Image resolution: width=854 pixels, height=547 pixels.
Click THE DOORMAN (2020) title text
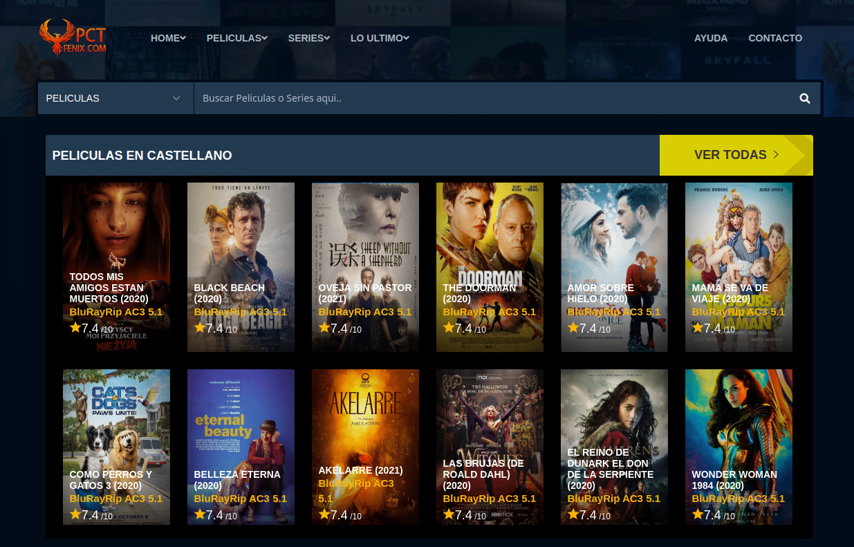pyautogui.click(x=480, y=293)
